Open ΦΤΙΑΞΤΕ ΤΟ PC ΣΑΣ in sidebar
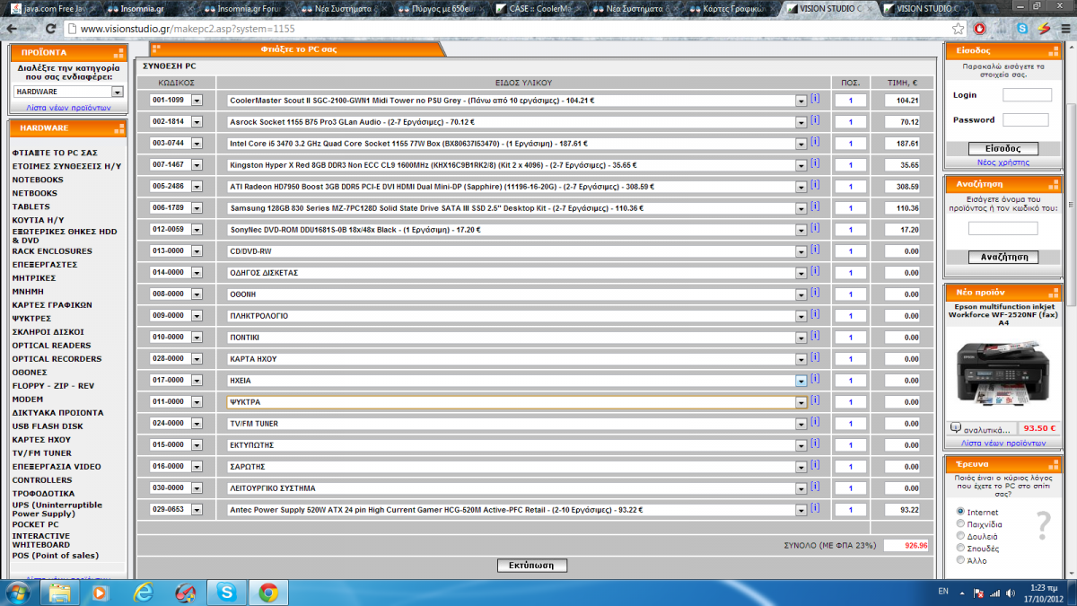Image resolution: width=1077 pixels, height=606 pixels. click(x=55, y=153)
